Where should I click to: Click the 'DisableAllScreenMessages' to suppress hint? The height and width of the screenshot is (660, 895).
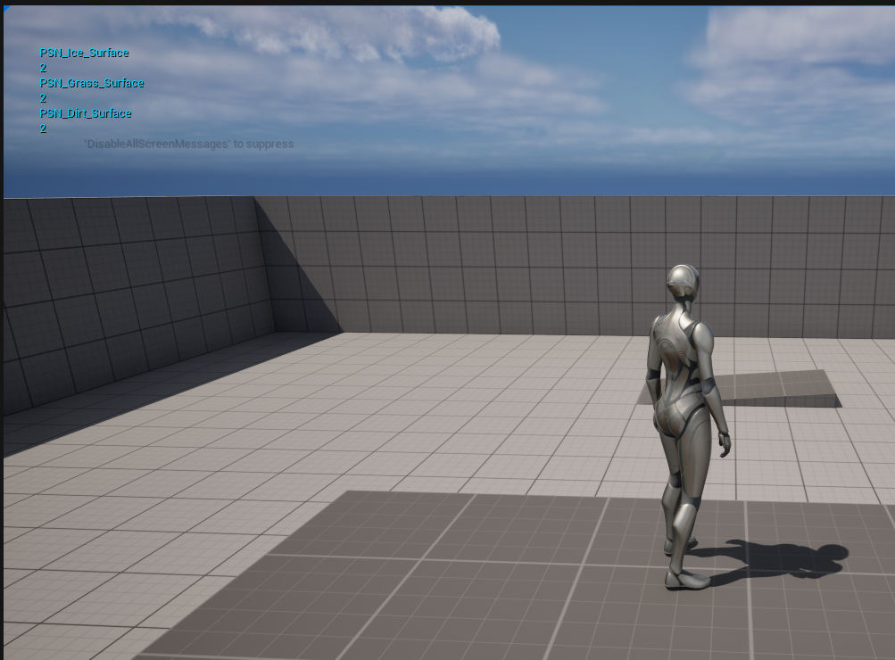click(x=189, y=144)
